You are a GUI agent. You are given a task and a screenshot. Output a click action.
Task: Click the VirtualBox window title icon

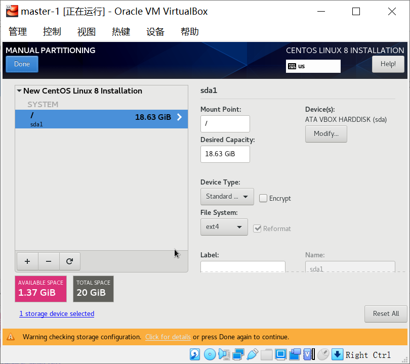12,11
